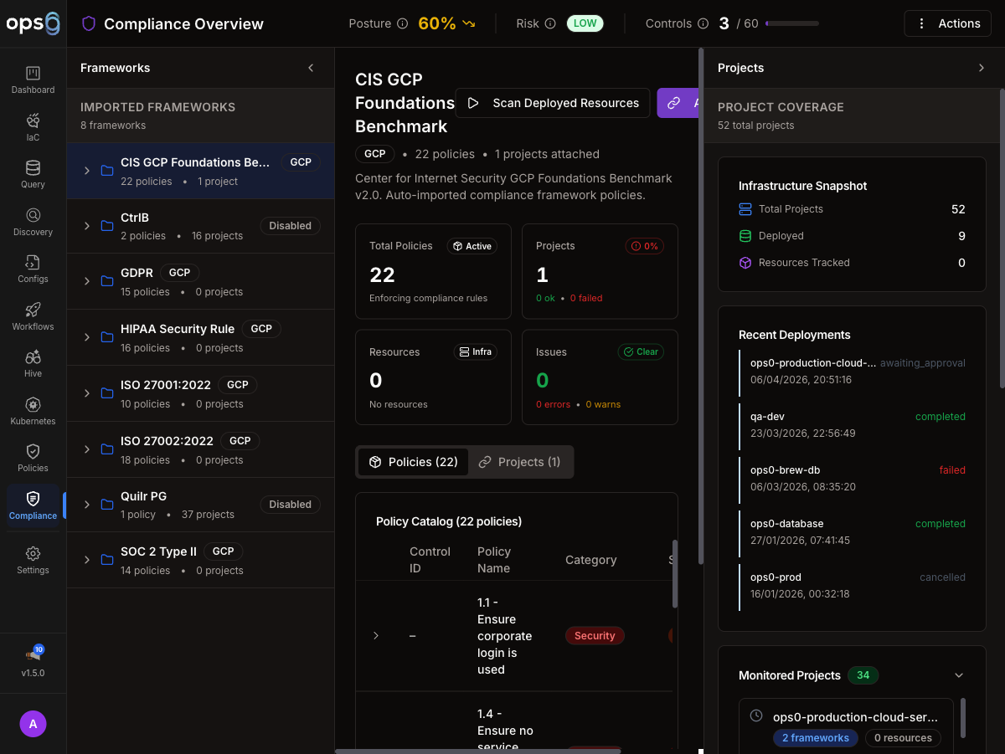1005x754 pixels.
Task: Expand the SOC 2 Type II framework
Action: pos(86,560)
